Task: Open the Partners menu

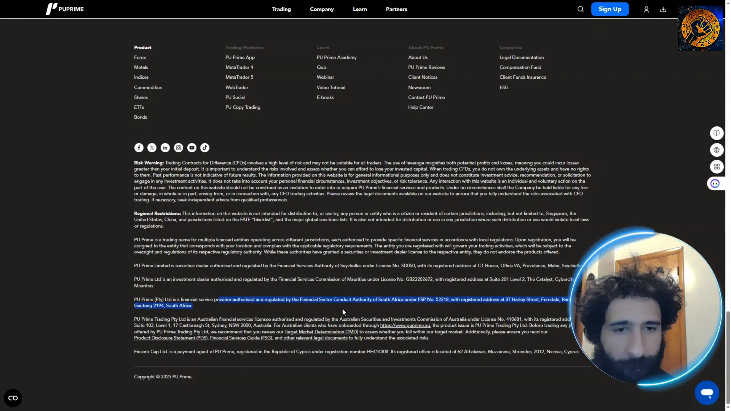Action: (x=396, y=9)
